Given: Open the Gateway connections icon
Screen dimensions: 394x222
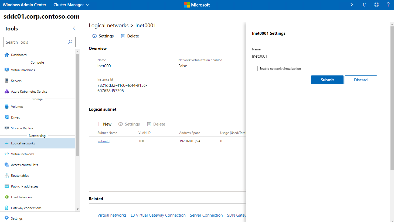Looking at the screenshot, I should (7, 208).
